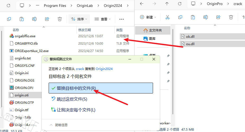Viewport: 245px width, 132px height.
Task: Sort by the 修改日期 column header
Action: [x=85, y=30]
